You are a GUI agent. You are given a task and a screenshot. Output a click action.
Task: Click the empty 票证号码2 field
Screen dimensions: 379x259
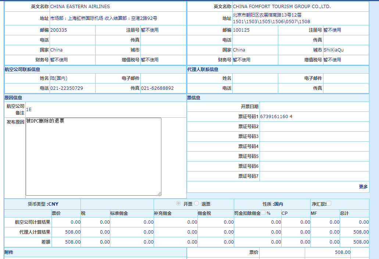pyautogui.click(x=314, y=127)
